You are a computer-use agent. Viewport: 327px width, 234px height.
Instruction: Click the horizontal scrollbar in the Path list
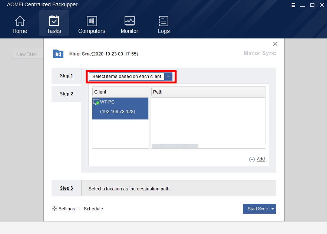pos(175,146)
